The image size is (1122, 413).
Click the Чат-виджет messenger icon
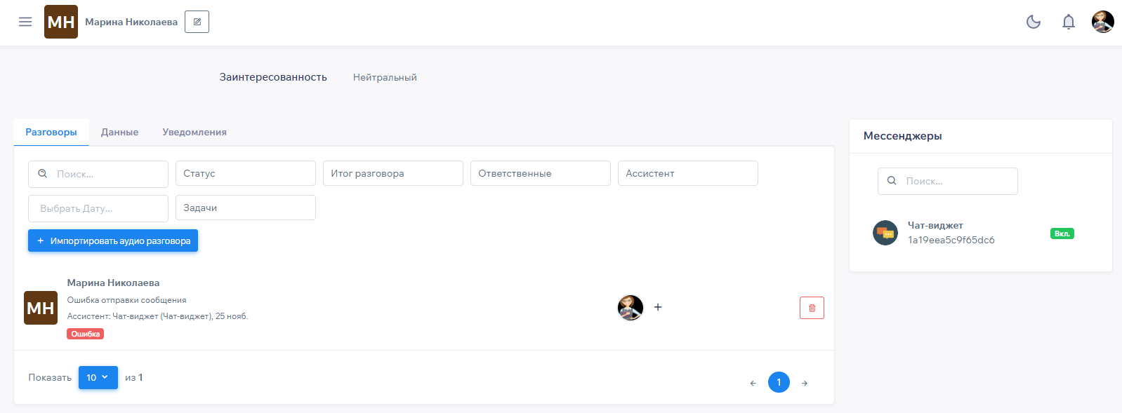pos(885,233)
